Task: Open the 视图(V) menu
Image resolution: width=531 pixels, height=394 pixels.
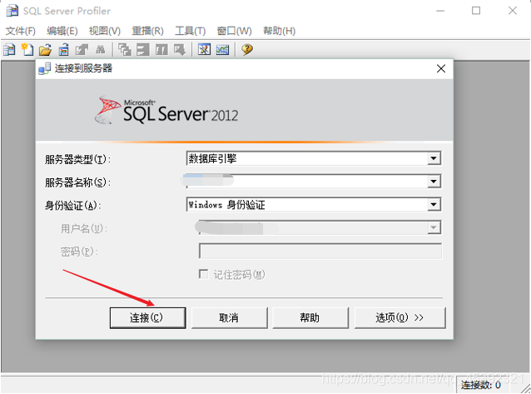Action: tap(105, 31)
